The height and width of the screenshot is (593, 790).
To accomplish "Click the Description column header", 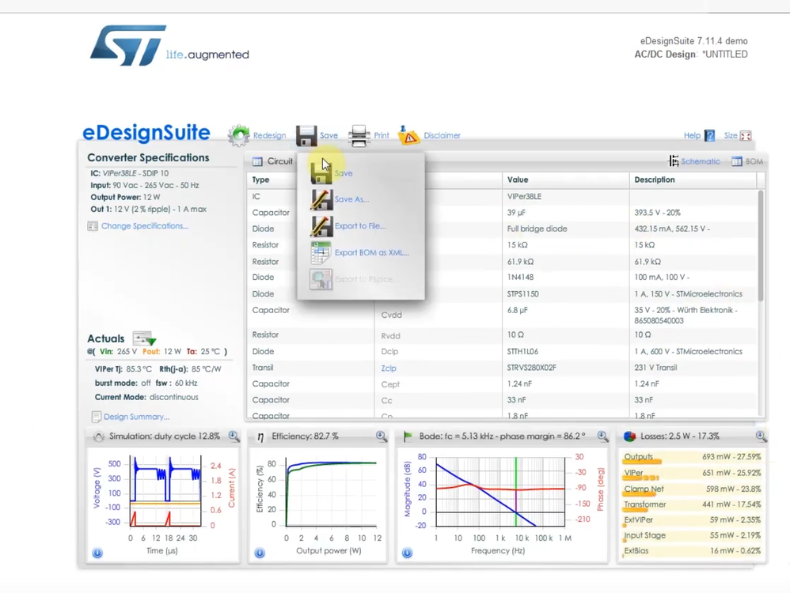I will [x=655, y=179].
